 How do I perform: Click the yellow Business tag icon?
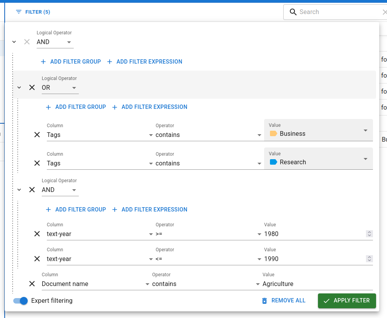pyautogui.click(x=273, y=133)
